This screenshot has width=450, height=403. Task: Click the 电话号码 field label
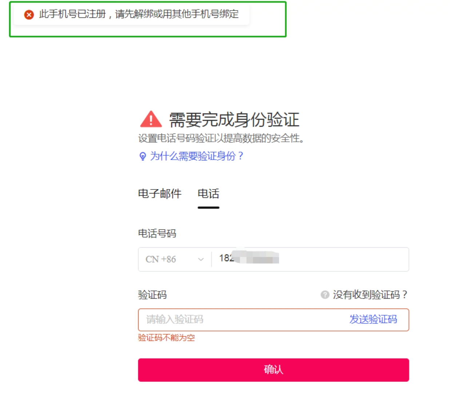tap(157, 234)
